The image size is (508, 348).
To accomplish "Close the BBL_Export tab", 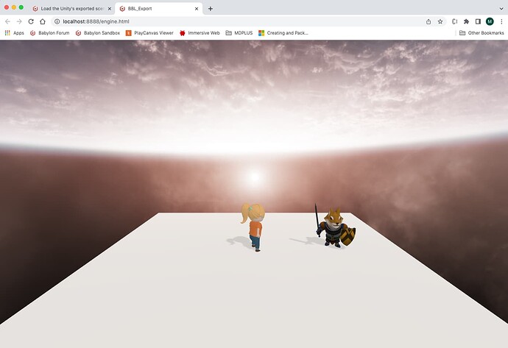I will click(197, 9).
